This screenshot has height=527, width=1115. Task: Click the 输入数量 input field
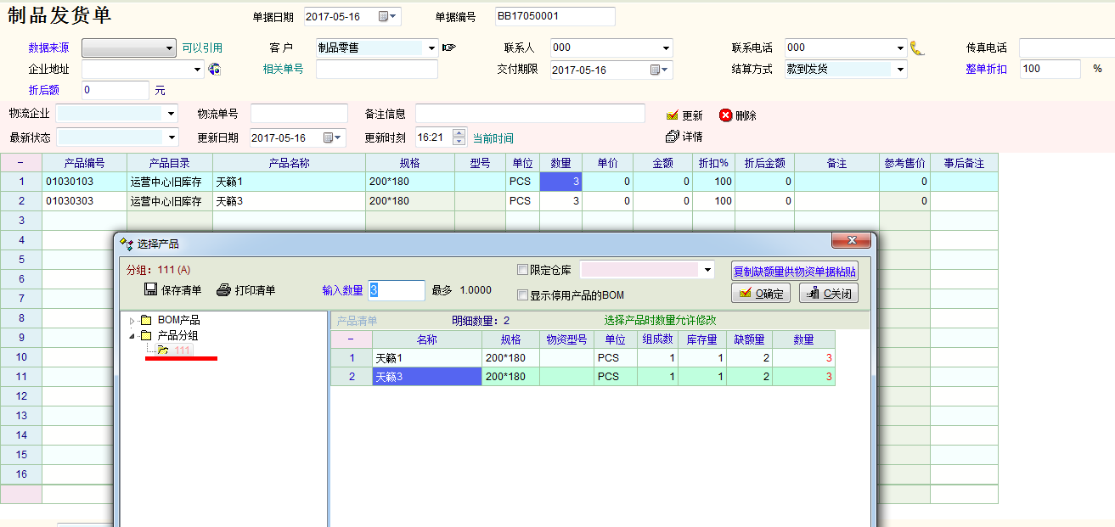pos(397,290)
